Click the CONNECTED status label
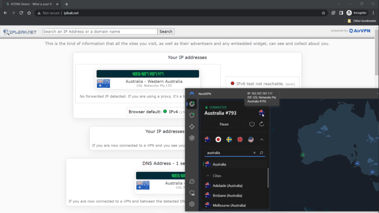Viewport: 379px width, 213px height. tap(216, 107)
